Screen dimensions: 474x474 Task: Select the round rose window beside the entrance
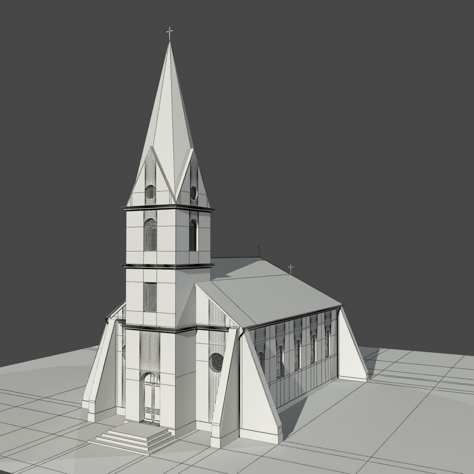[x=216, y=362]
